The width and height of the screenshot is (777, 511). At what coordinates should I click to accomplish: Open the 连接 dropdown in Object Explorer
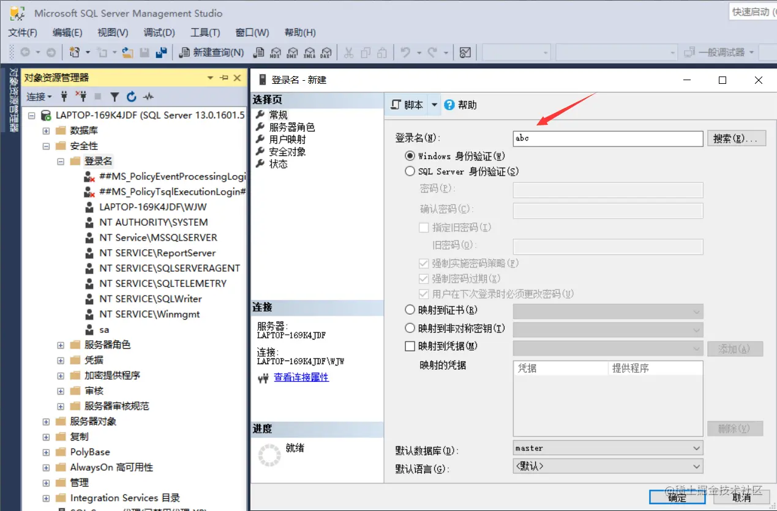point(39,97)
